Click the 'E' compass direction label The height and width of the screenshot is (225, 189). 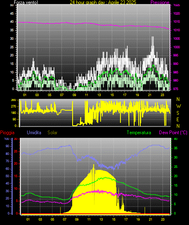click(x=178, y=119)
